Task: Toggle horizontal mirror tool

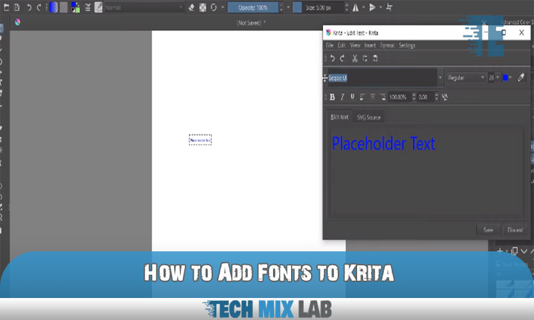Action: (355, 7)
